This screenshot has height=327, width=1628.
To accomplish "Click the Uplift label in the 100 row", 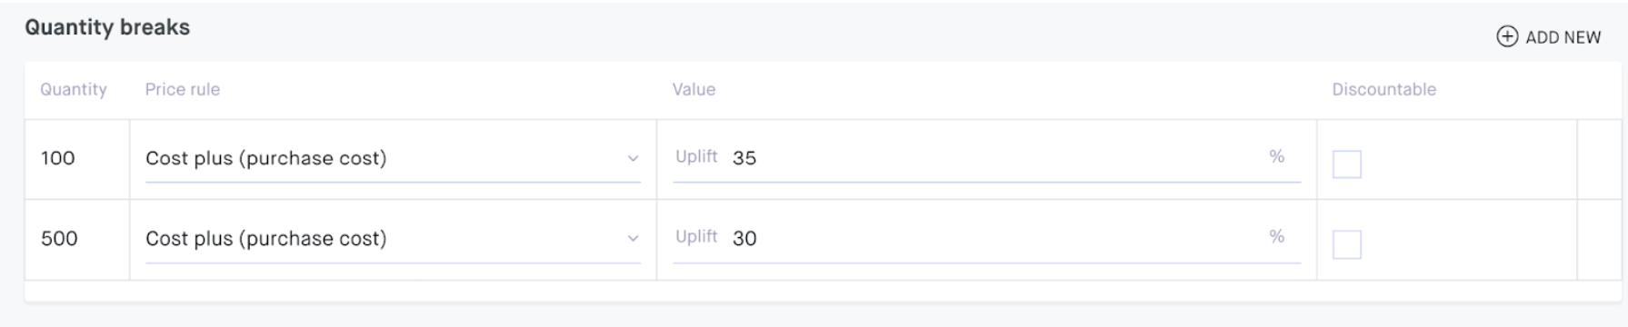I will pos(696,156).
